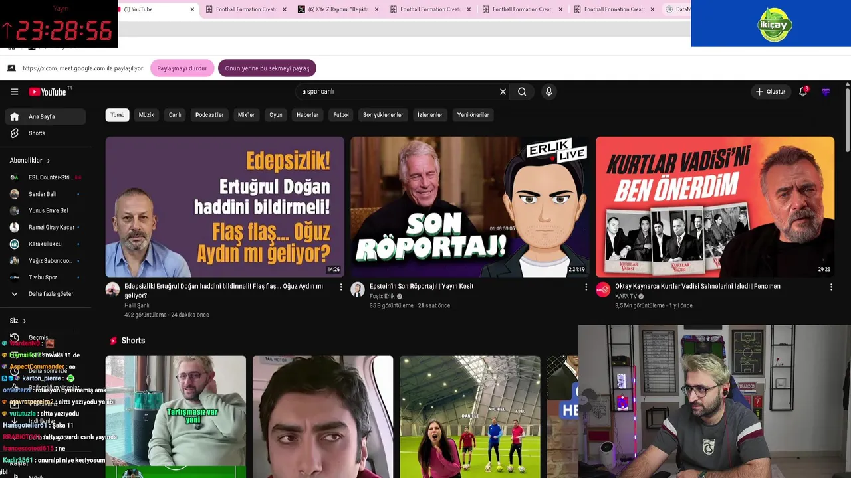Open Oktay Kaynarca Kurtlar Vadisi video title
The height and width of the screenshot is (478, 851).
(x=697, y=287)
